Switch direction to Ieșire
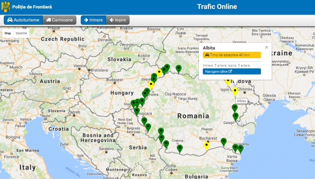The image size is (315, 179). 118,20
